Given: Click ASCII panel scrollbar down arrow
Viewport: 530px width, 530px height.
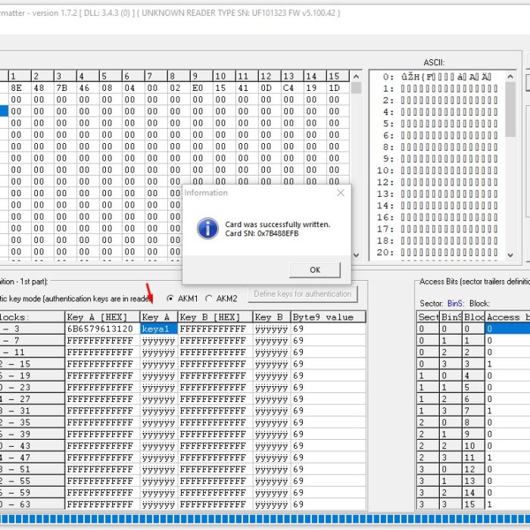Looking at the screenshot, I should [510, 255].
